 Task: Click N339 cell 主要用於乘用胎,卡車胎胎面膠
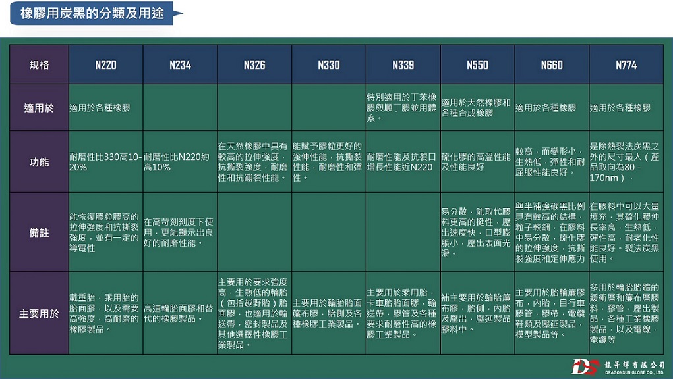click(401, 313)
